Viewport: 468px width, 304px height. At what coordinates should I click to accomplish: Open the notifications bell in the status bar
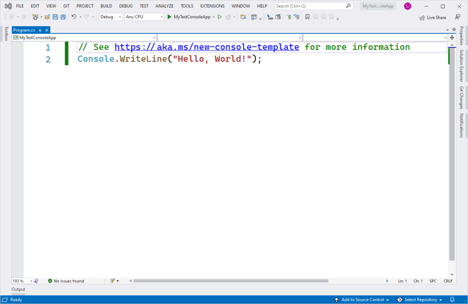point(452,299)
